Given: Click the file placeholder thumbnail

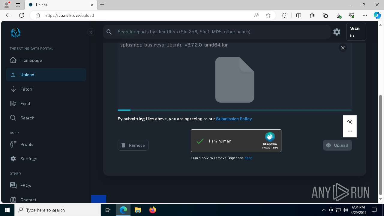Looking at the screenshot, I should tap(235, 80).
